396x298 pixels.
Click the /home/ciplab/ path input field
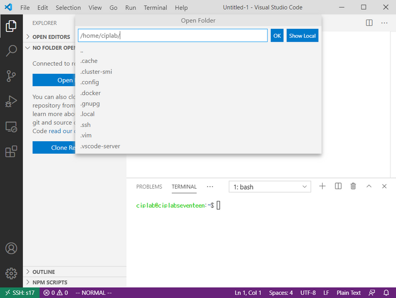[173, 36]
